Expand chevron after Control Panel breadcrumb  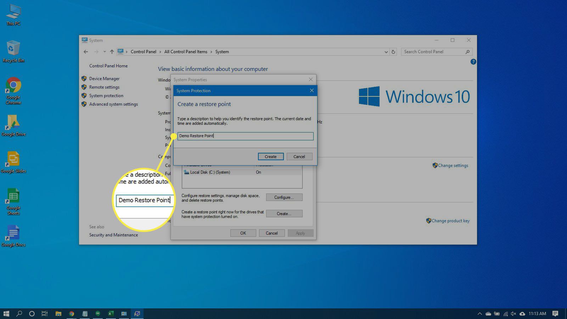click(x=160, y=52)
